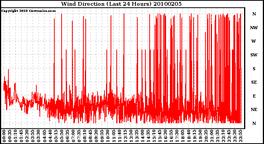Screen dimensions: 264x144
Task: Click the 05:50 time axis label
Action: pyautogui.click(x=62, y=136)
